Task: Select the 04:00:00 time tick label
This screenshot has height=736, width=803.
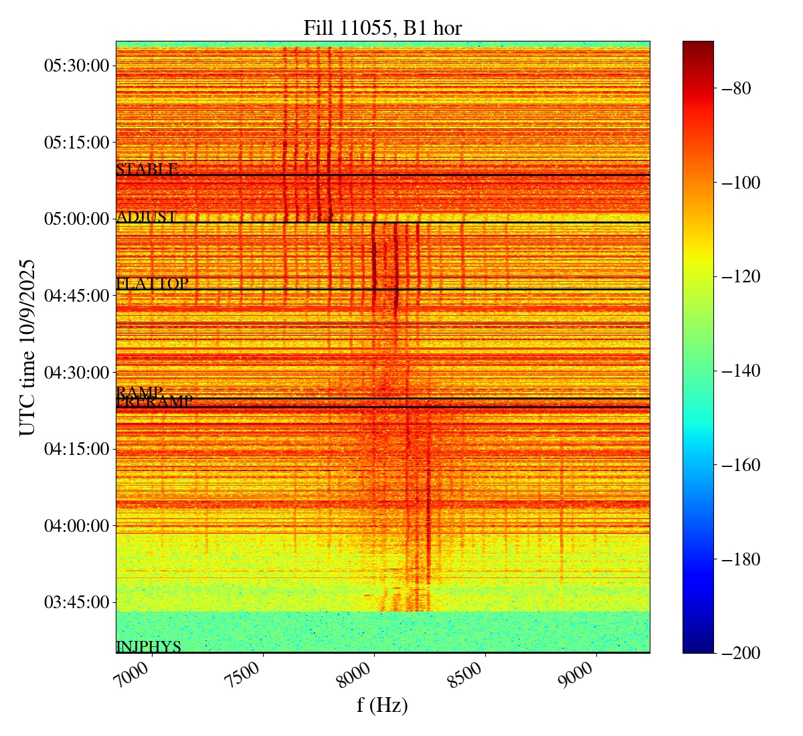Action: [76, 525]
